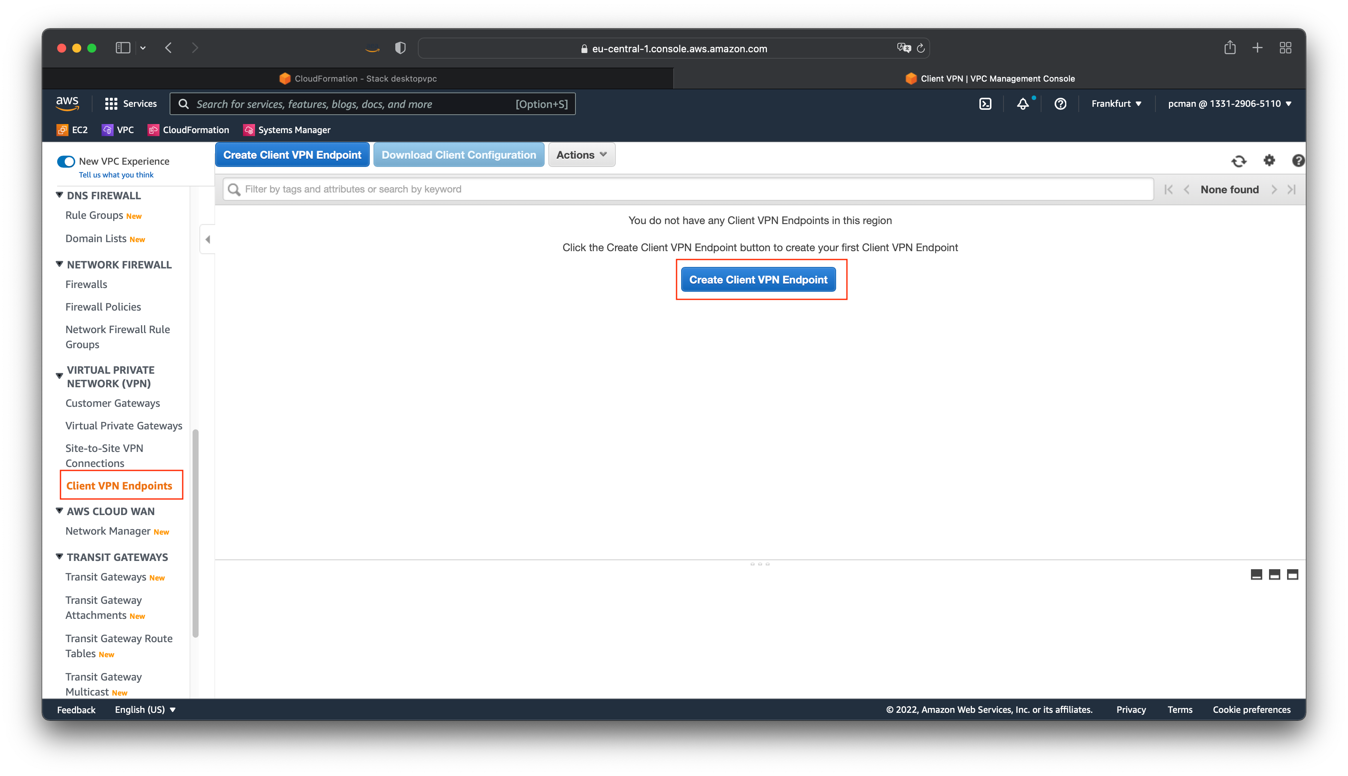Go to the next results page
This screenshot has width=1348, height=776.
(x=1274, y=189)
